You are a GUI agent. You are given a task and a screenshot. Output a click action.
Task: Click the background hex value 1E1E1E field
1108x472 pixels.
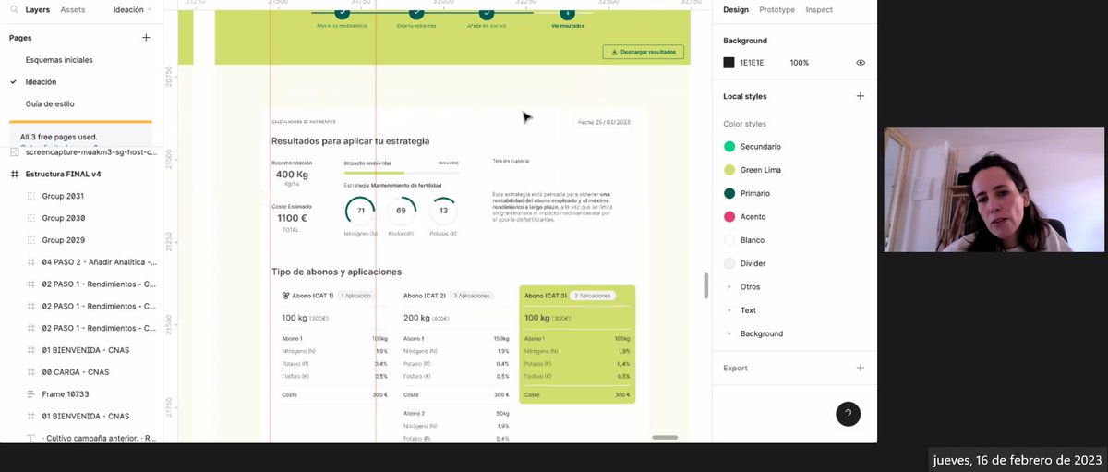click(x=753, y=63)
